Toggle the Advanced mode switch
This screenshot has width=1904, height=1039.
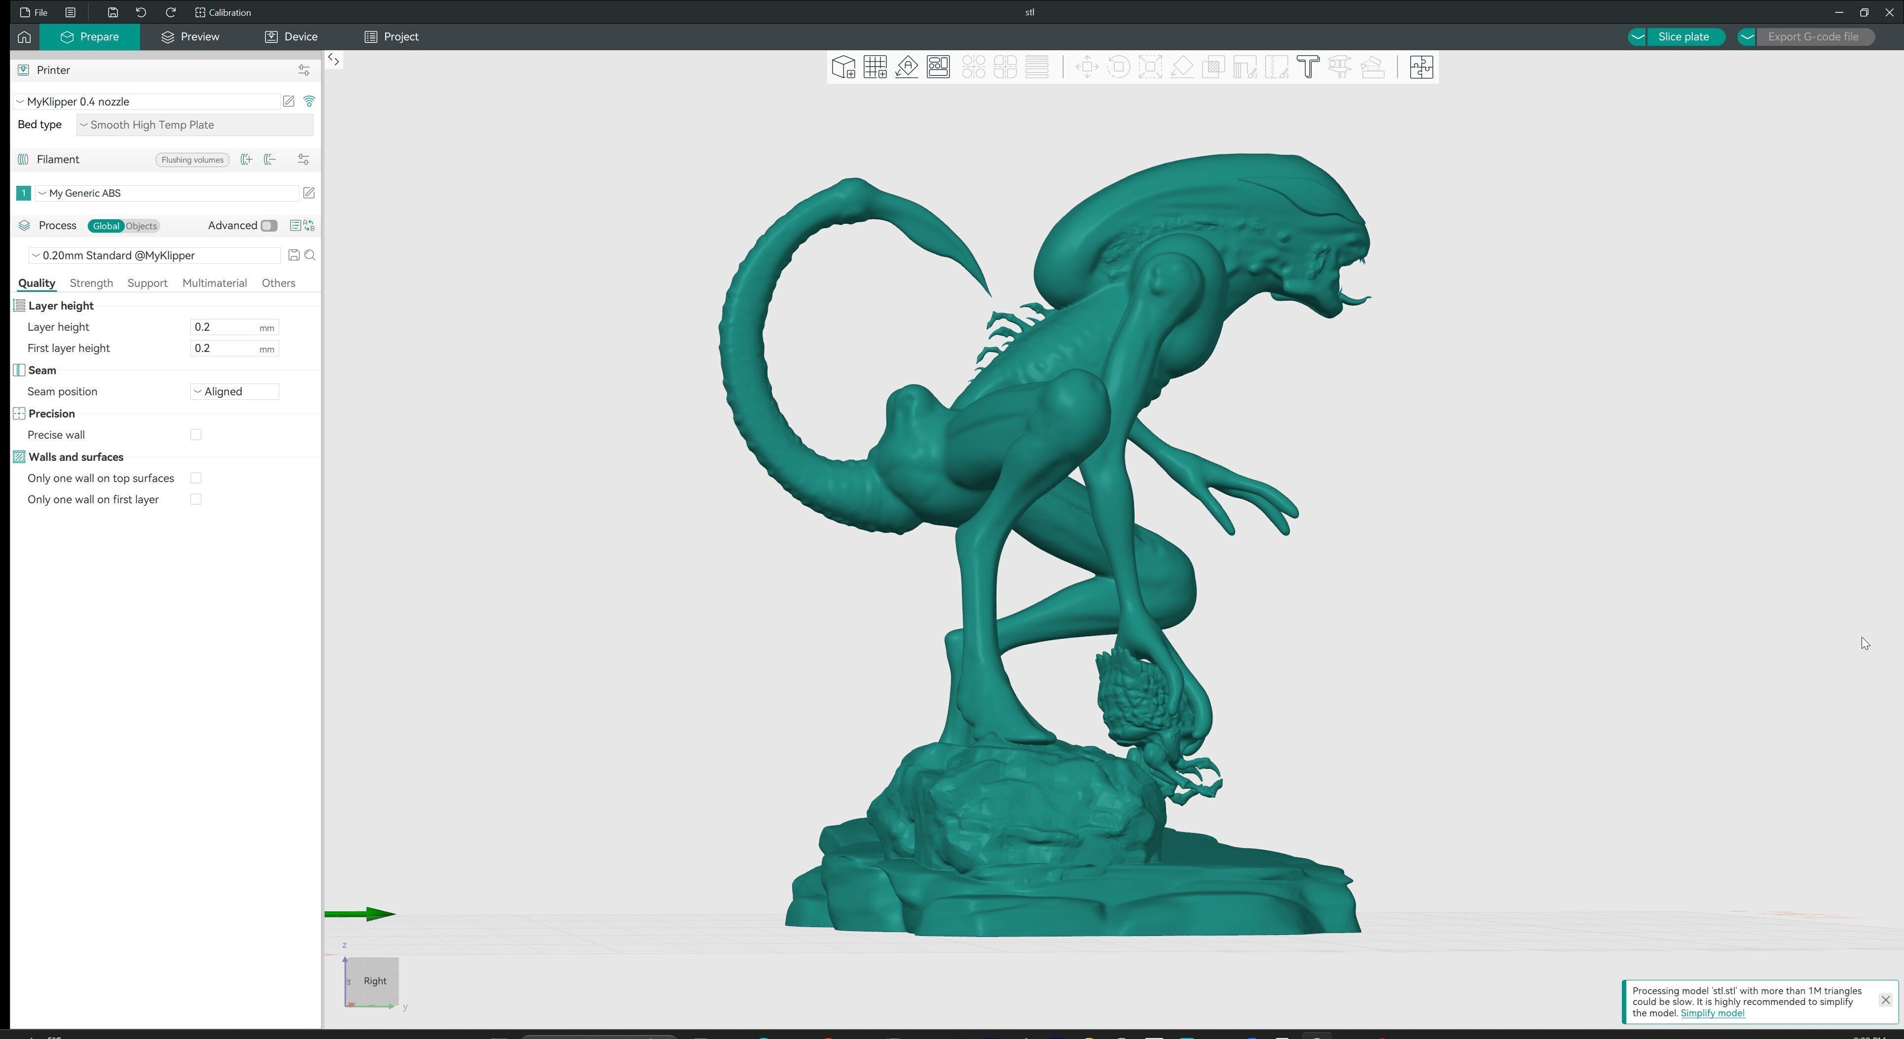269,226
